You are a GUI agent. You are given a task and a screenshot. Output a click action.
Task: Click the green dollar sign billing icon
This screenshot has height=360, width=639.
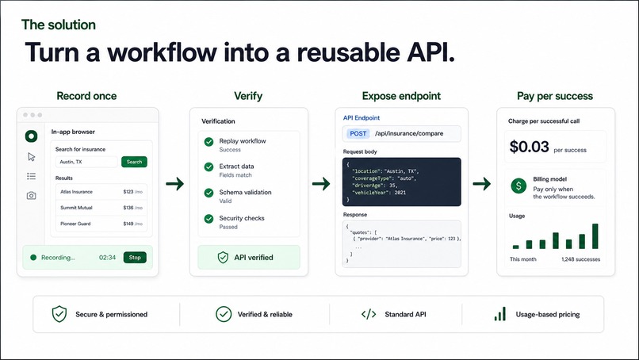click(518, 186)
